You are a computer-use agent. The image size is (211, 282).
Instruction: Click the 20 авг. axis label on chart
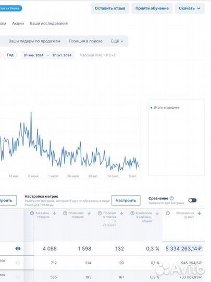point(93,176)
